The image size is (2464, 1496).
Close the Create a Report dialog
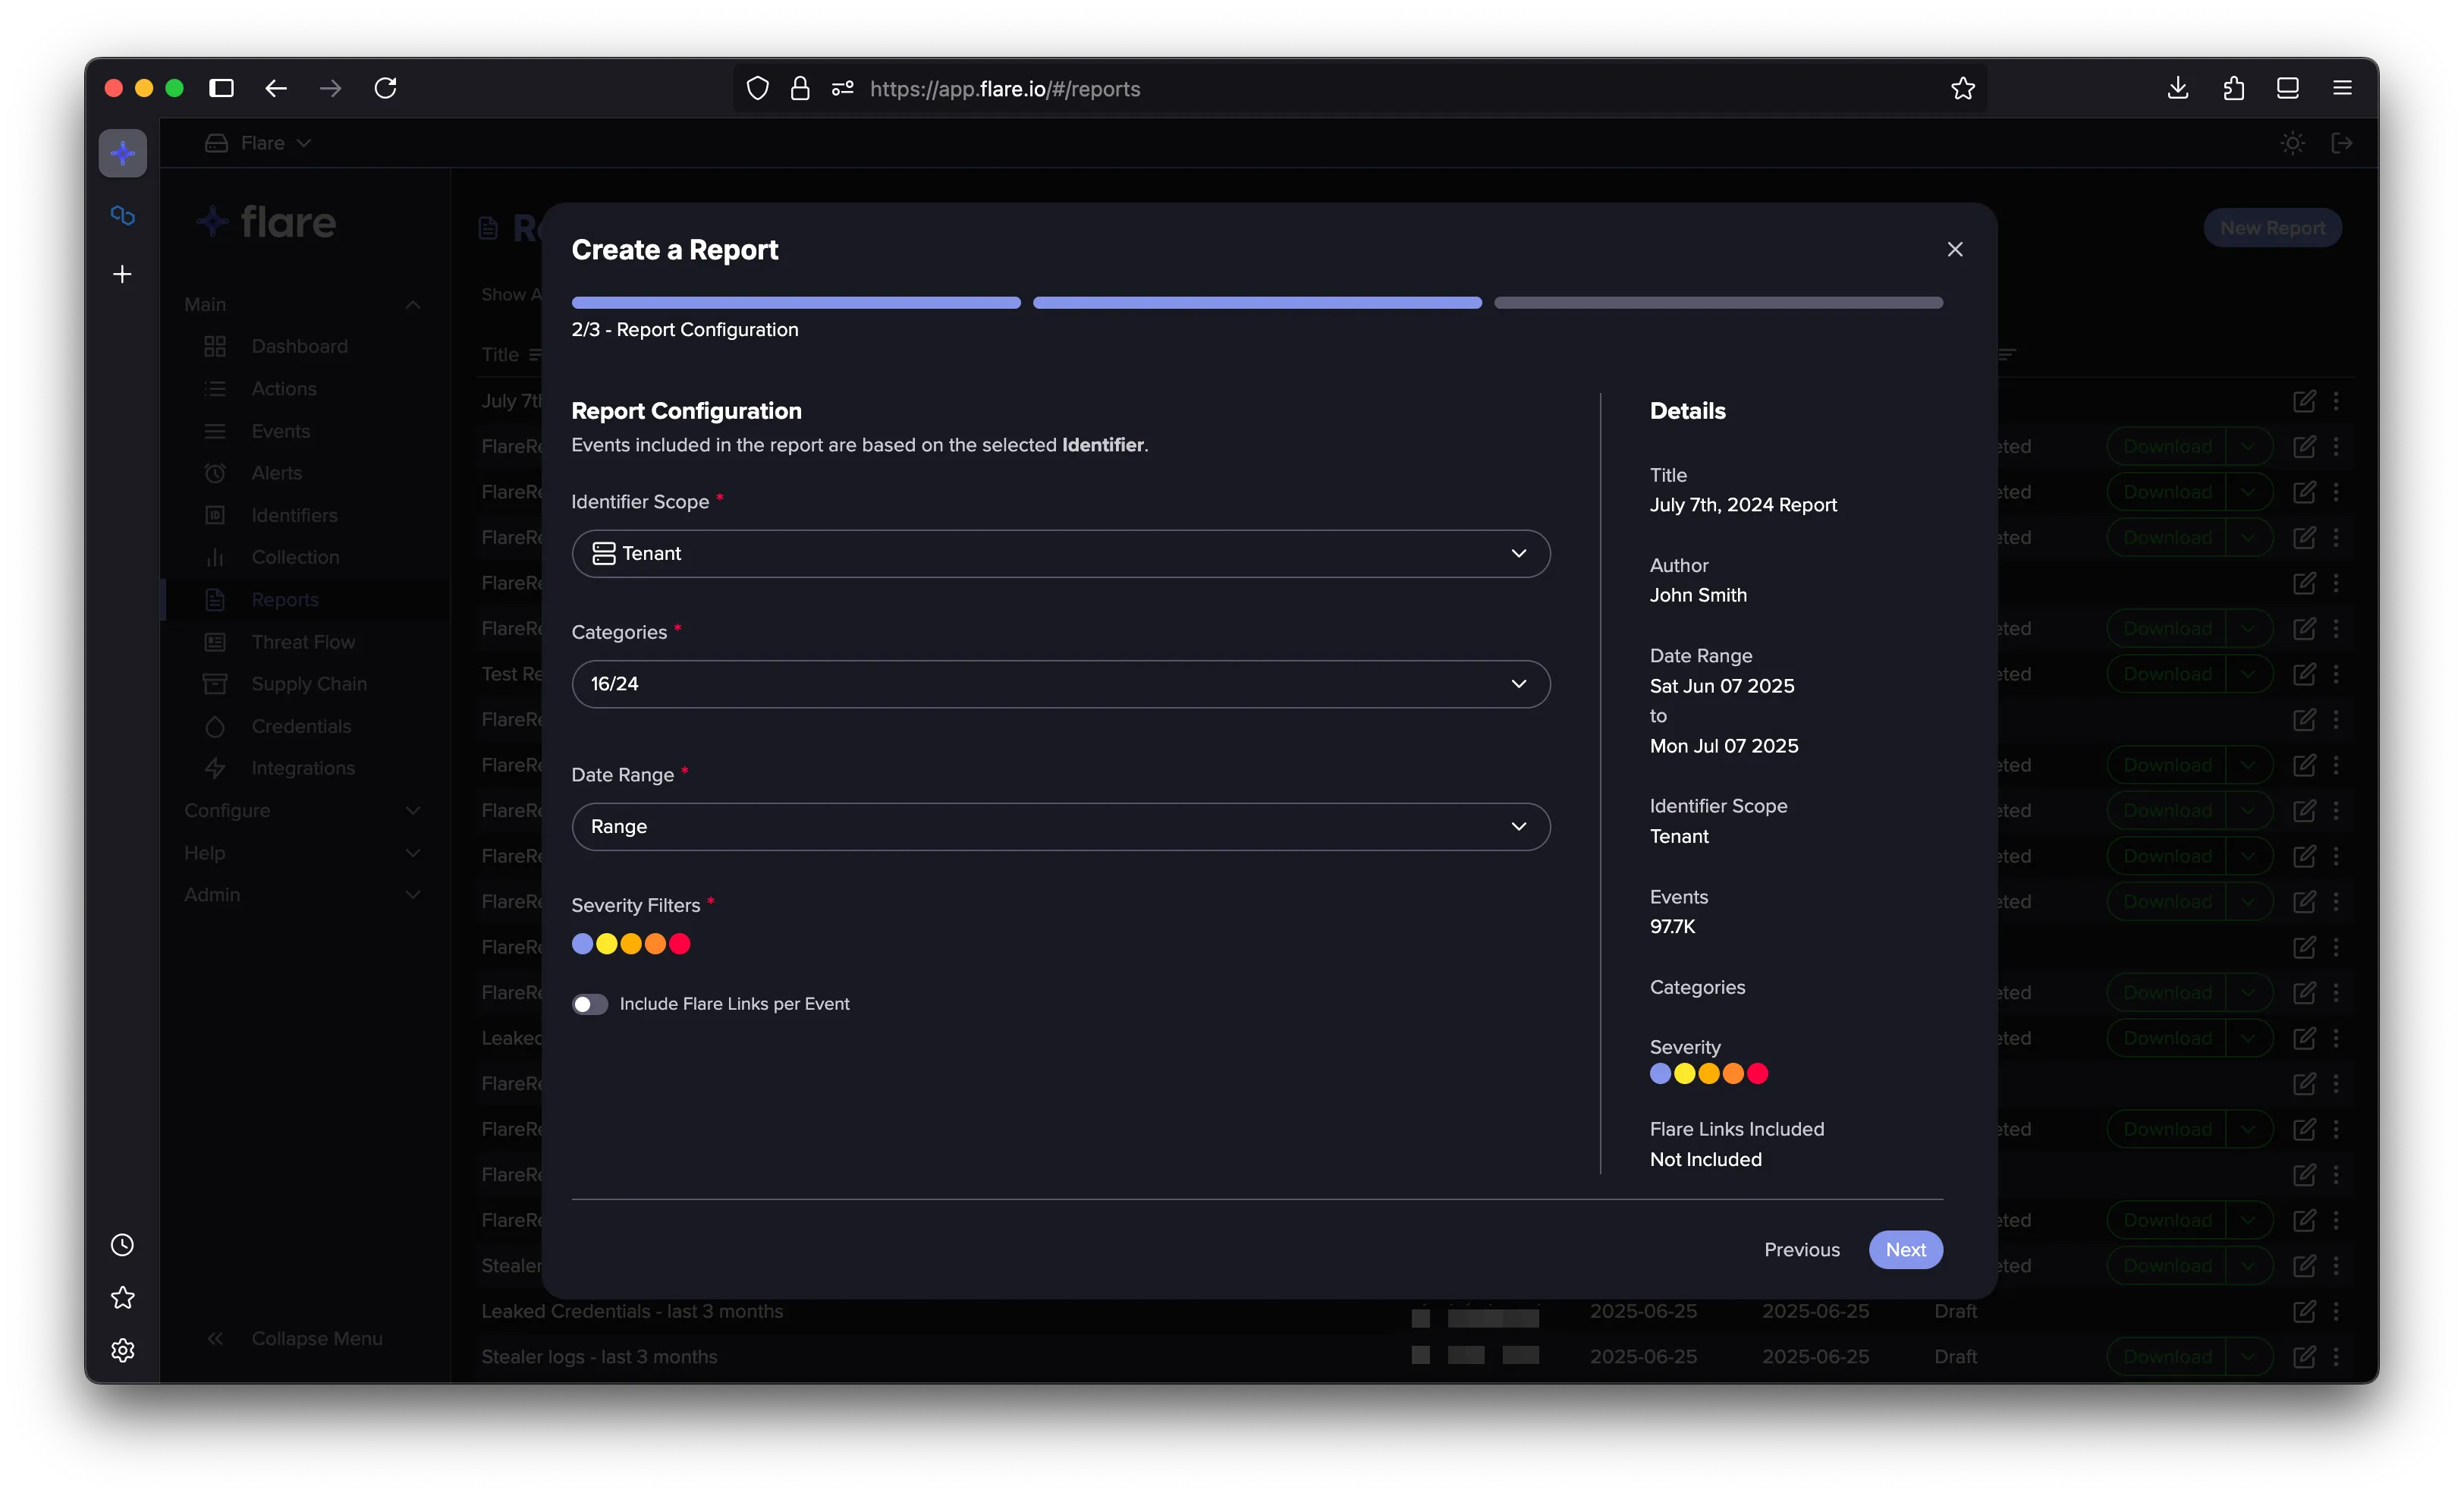pyautogui.click(x=1954, y=249)
